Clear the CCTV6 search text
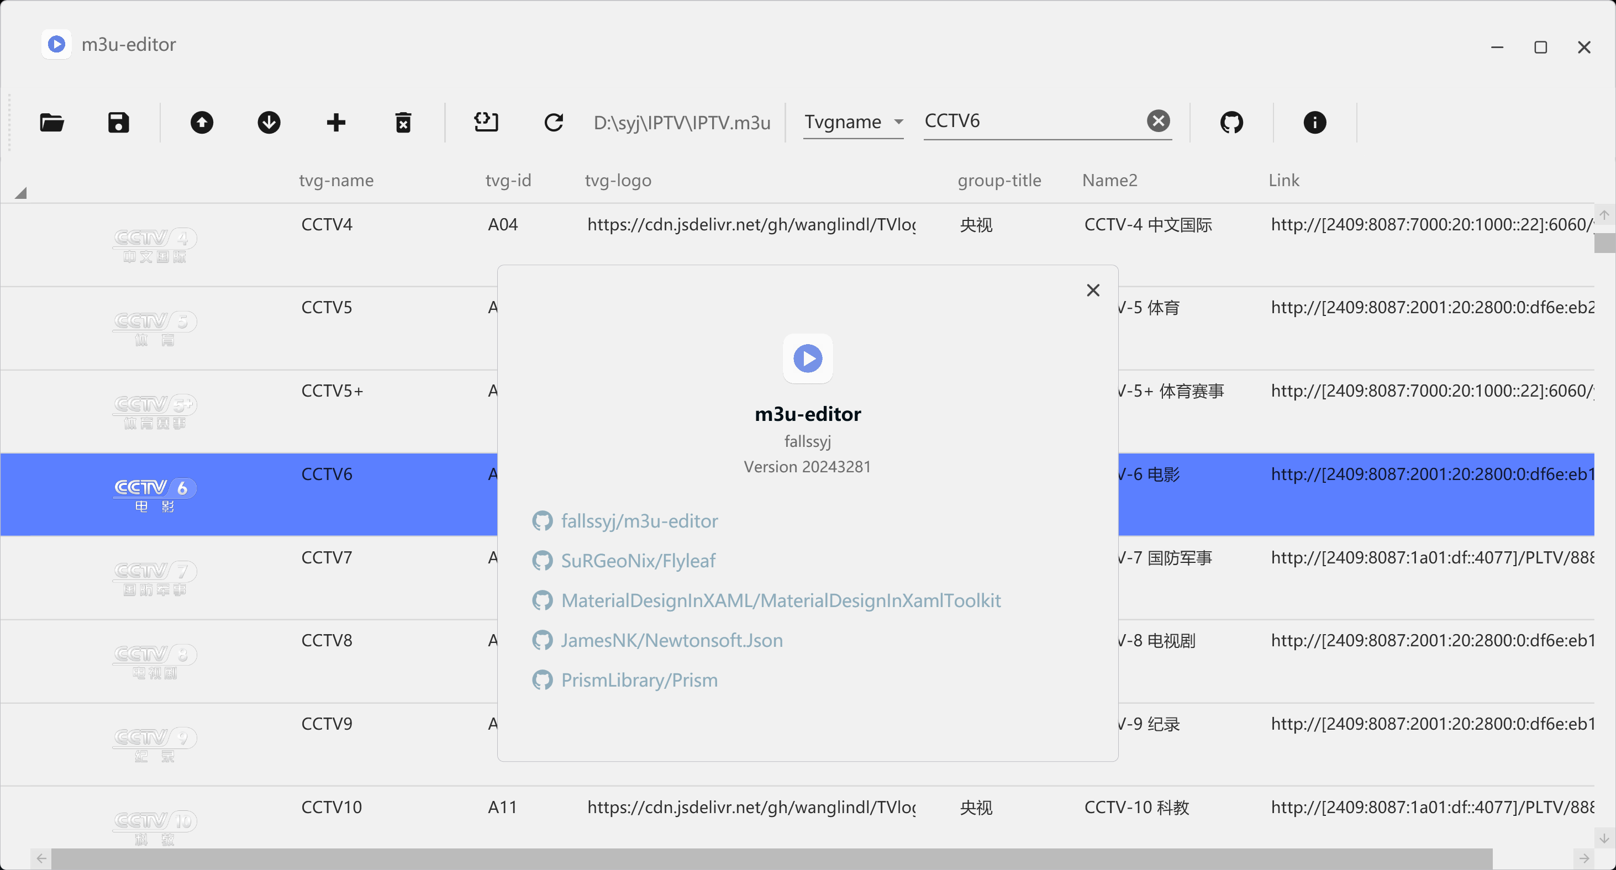Viewport: 1616px width, 870px height. (1158, 120)
